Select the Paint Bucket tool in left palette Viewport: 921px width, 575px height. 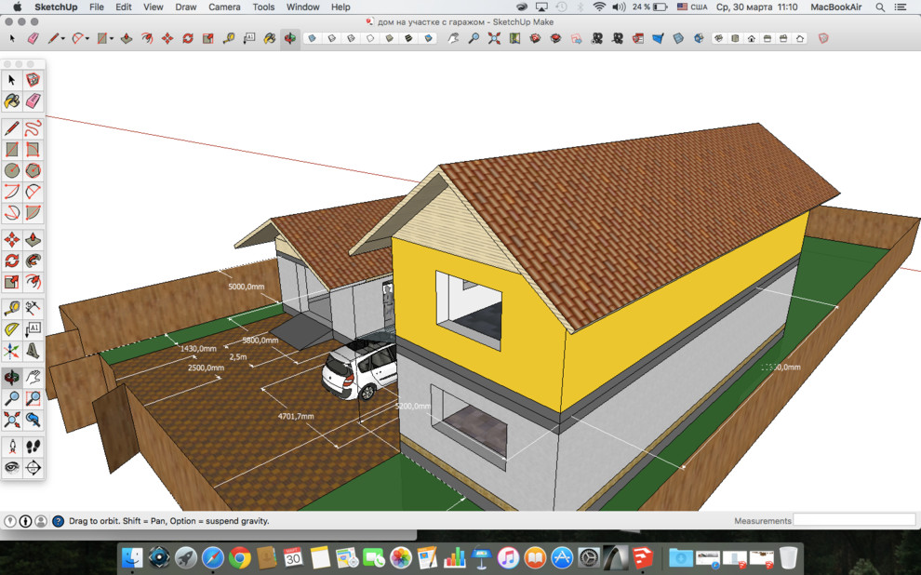coord(12,100)
